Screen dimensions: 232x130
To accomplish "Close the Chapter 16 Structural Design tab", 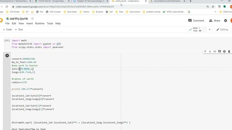I will [x=107, y=1].
